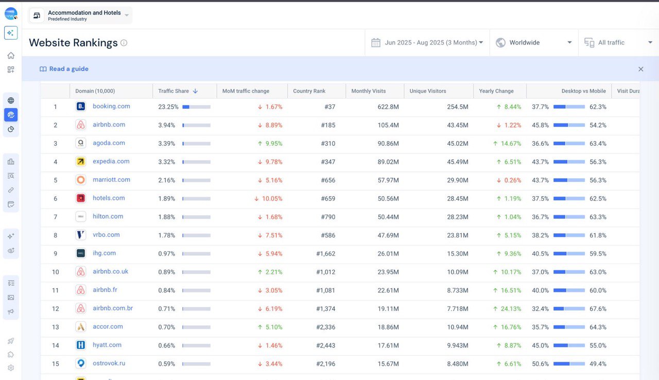Click the Traffic Share sort arrow
Image resolution: width=659 pixels, height=380 pixels.
tap(195, 91)
